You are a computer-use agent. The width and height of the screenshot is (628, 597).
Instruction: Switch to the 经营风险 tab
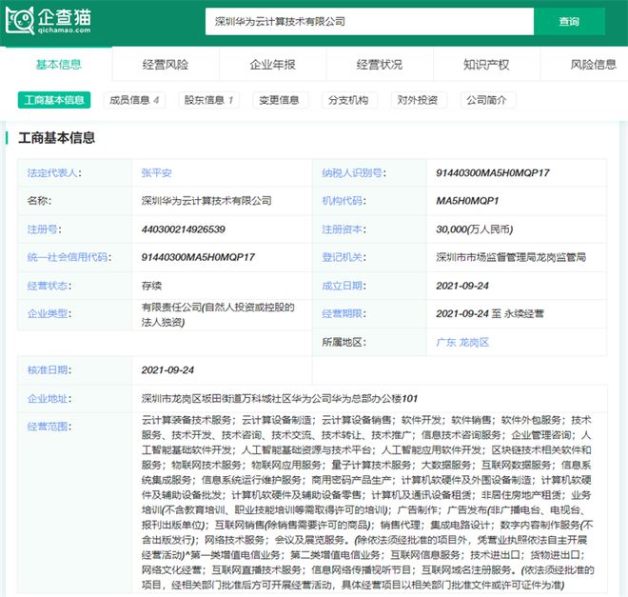click(x=165, y=65)
